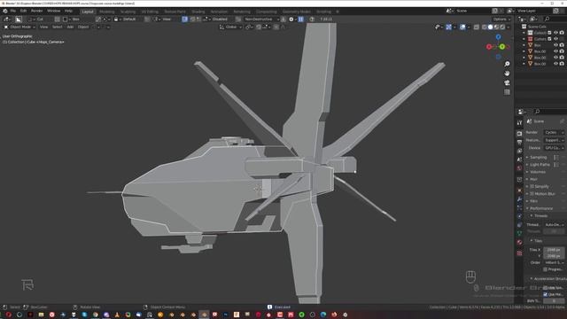
Task: Open the viewport Options dropdown
Action: [501, 19]
